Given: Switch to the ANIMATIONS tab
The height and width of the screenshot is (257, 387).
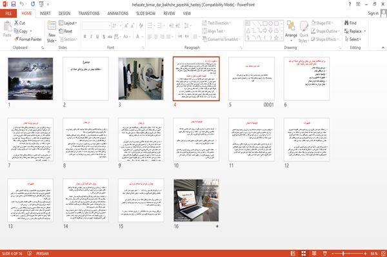Looking at the screenshot, I should 118,14.
